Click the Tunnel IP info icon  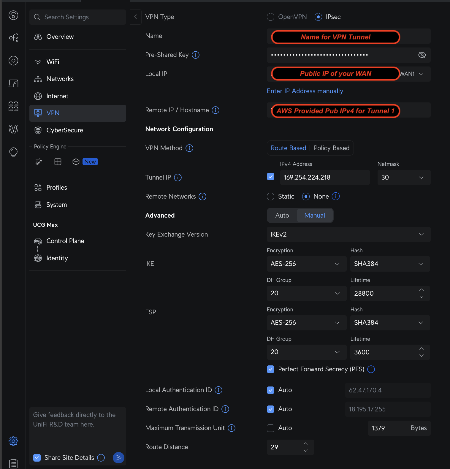(178, 178)
